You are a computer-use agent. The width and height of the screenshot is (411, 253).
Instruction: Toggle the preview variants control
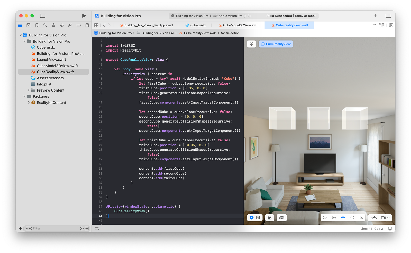click(269, 217)
